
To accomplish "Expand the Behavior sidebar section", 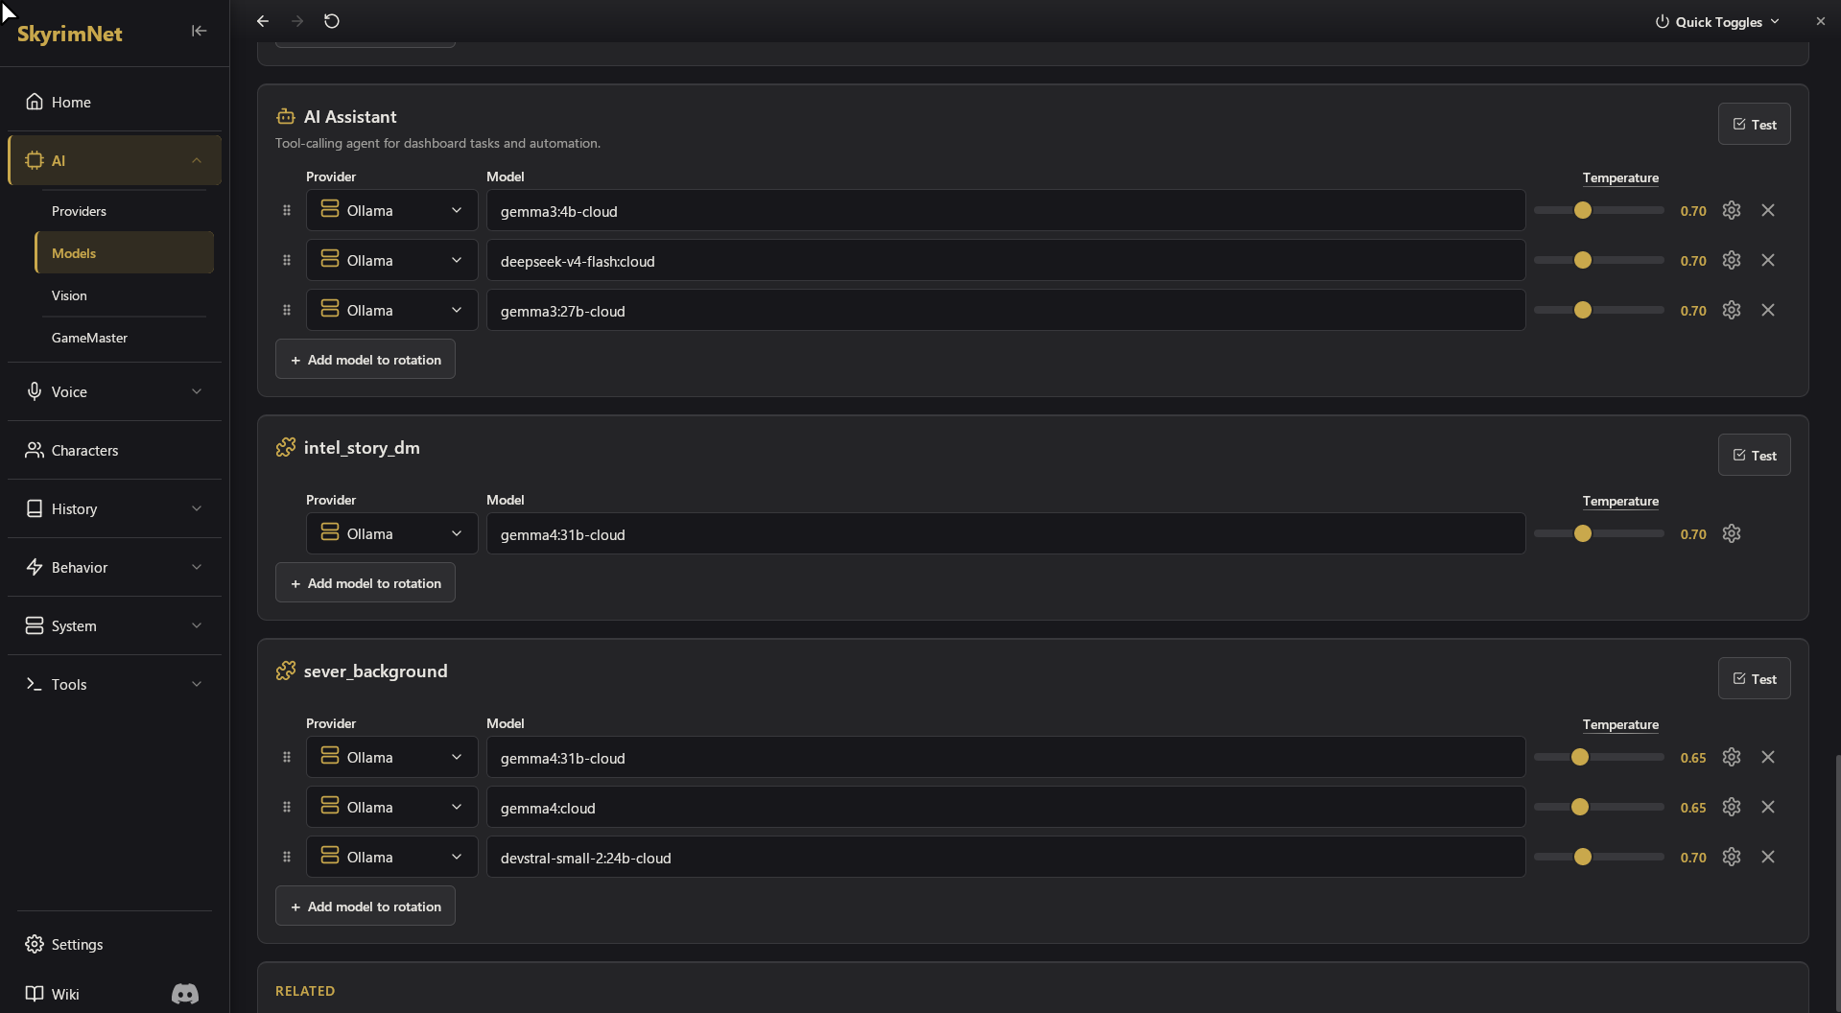I will point(114,567).
